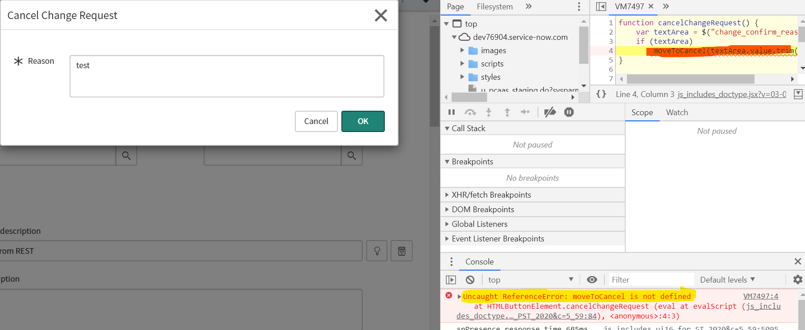Viewport: 805px width, 330px height.
Task: Open the VM7497:4 source link
Action: coord(761,296)
